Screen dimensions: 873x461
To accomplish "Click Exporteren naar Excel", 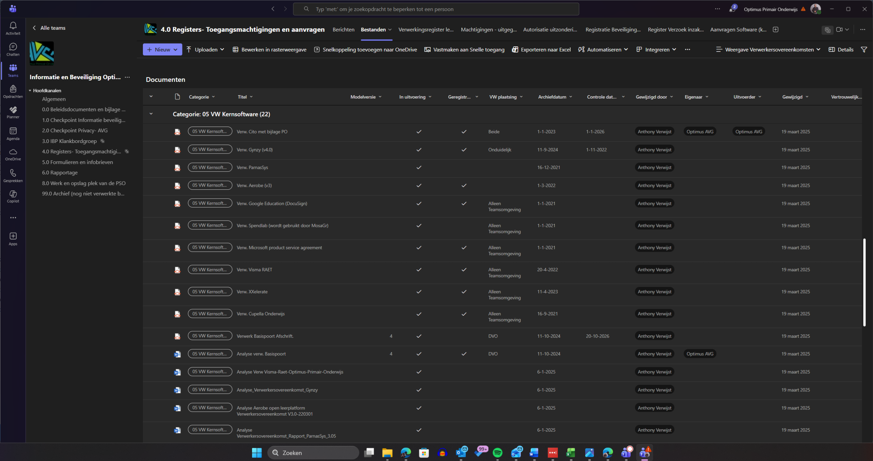I will (541, 49).
